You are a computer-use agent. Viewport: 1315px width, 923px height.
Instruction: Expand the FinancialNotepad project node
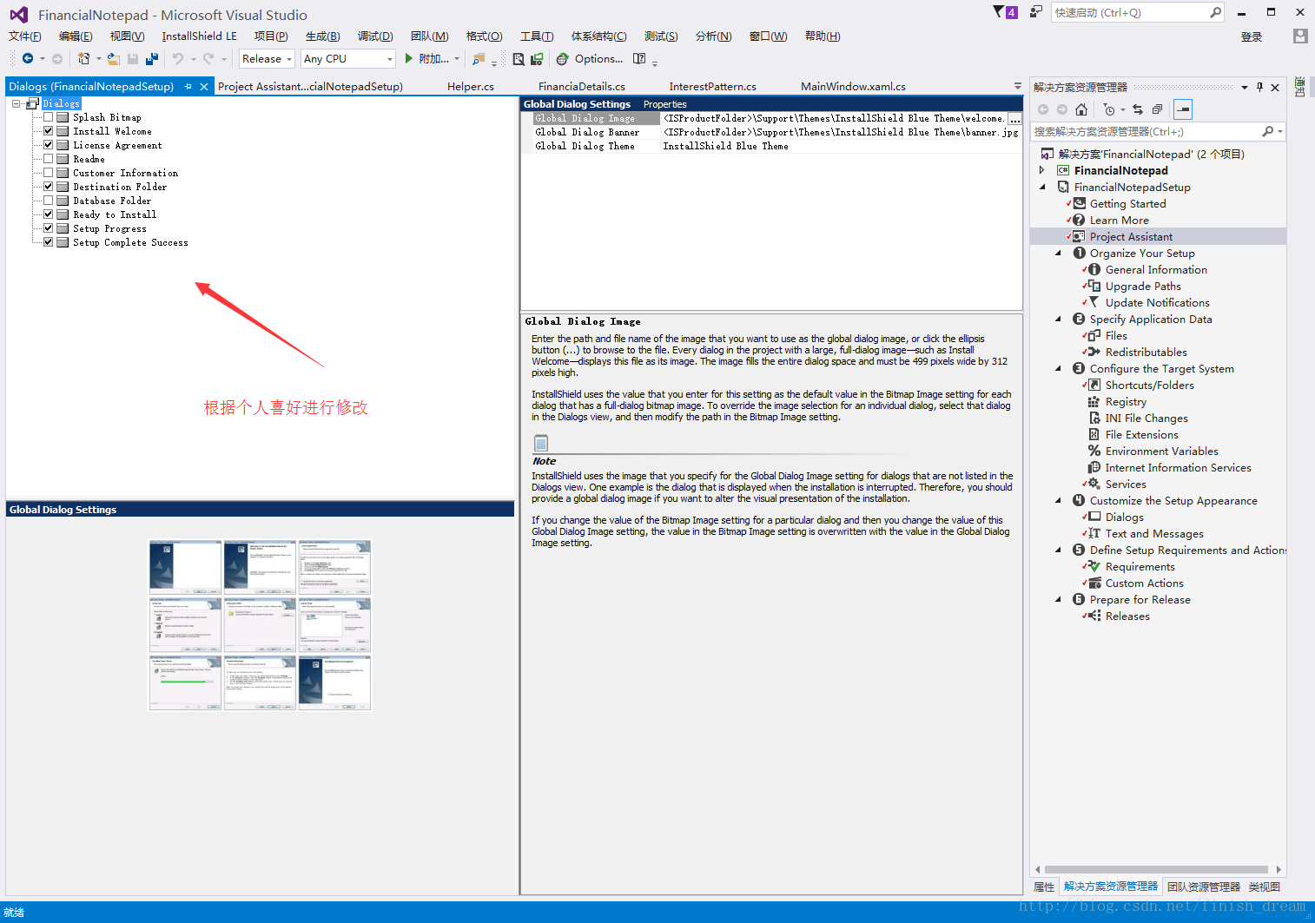pos(1042,170)
